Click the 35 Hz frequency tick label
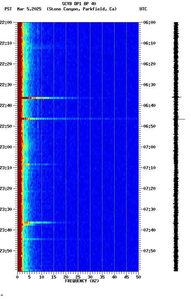This screenshot has height=299, width=191. pos(102,277)
